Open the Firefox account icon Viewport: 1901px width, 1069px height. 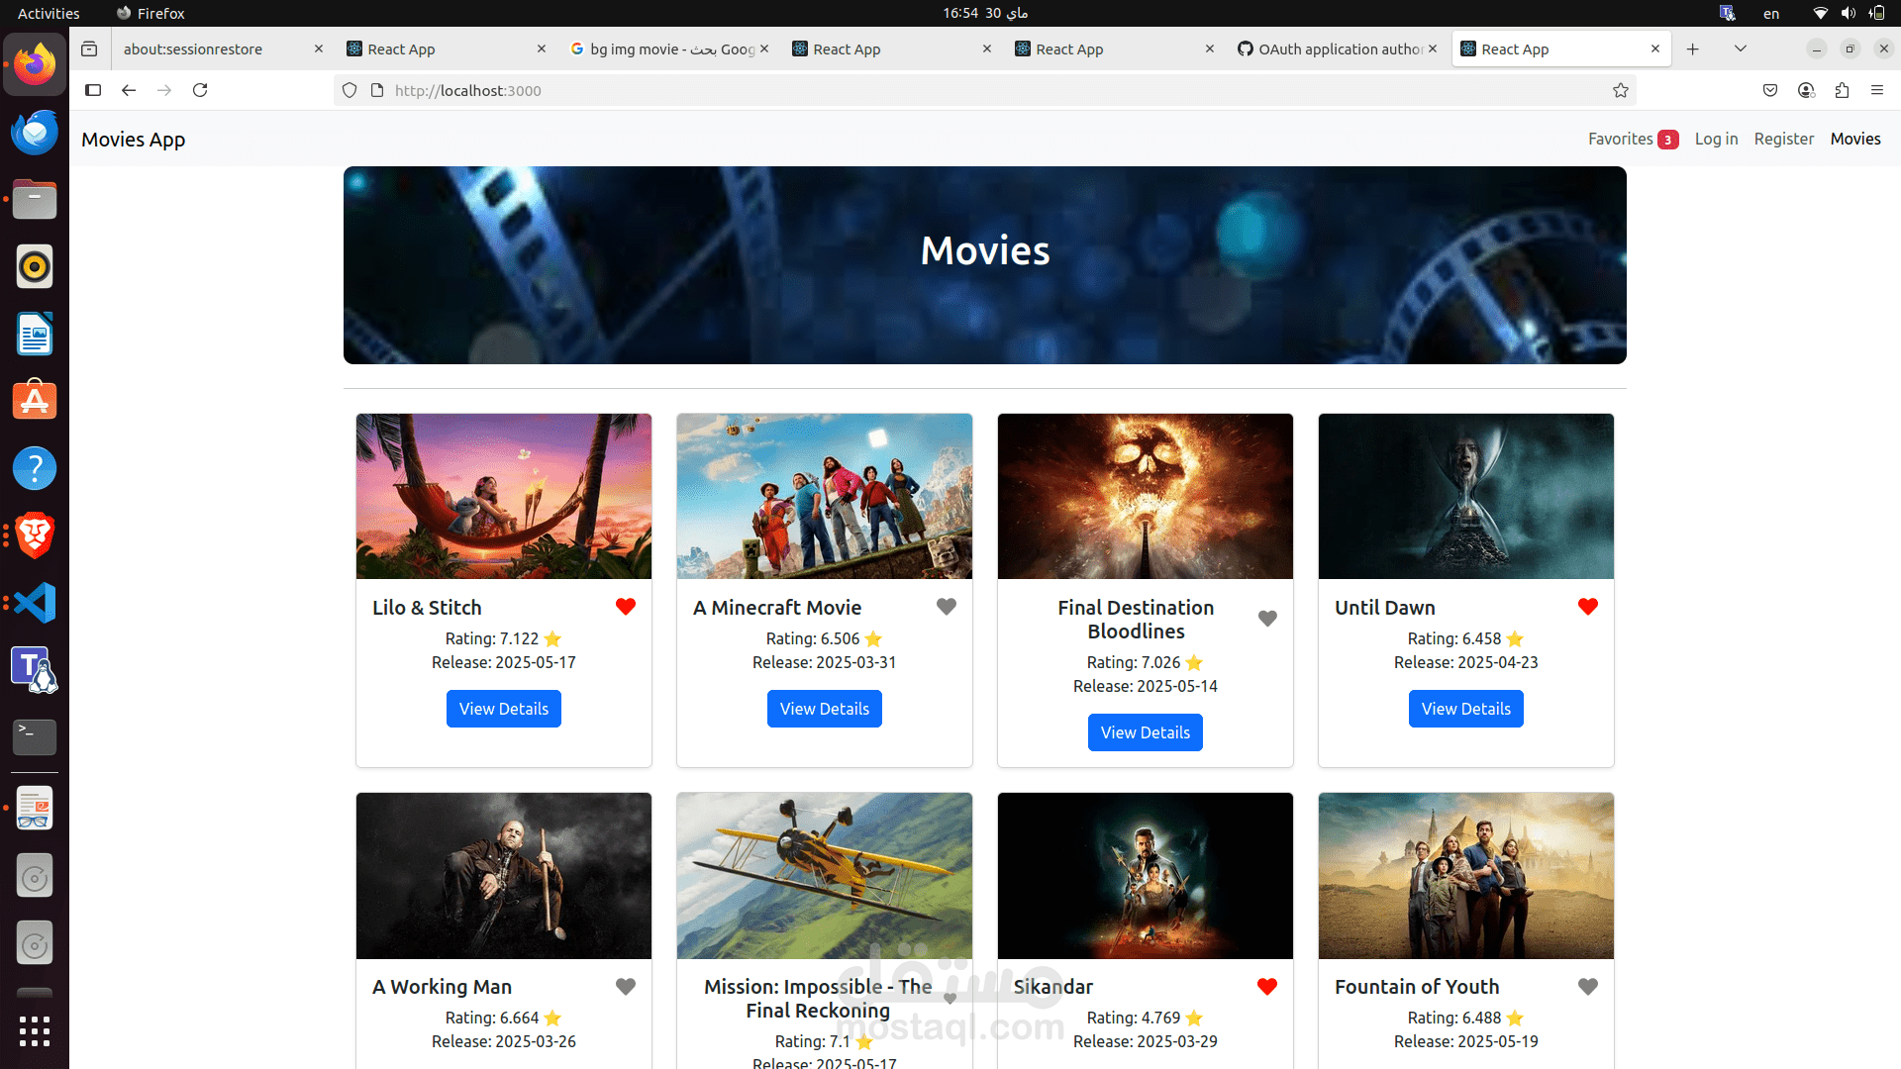(1806, 90)
